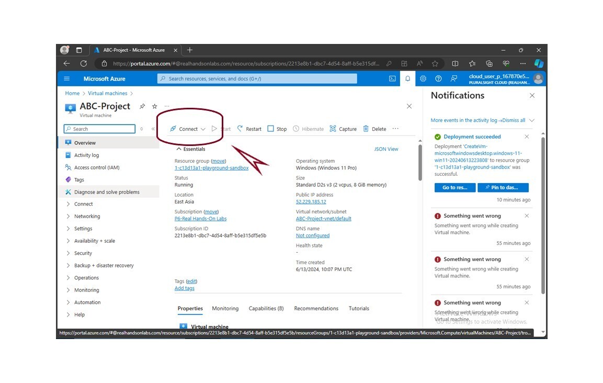
Task: Click the Add tags link
Action: click(185, 288)
